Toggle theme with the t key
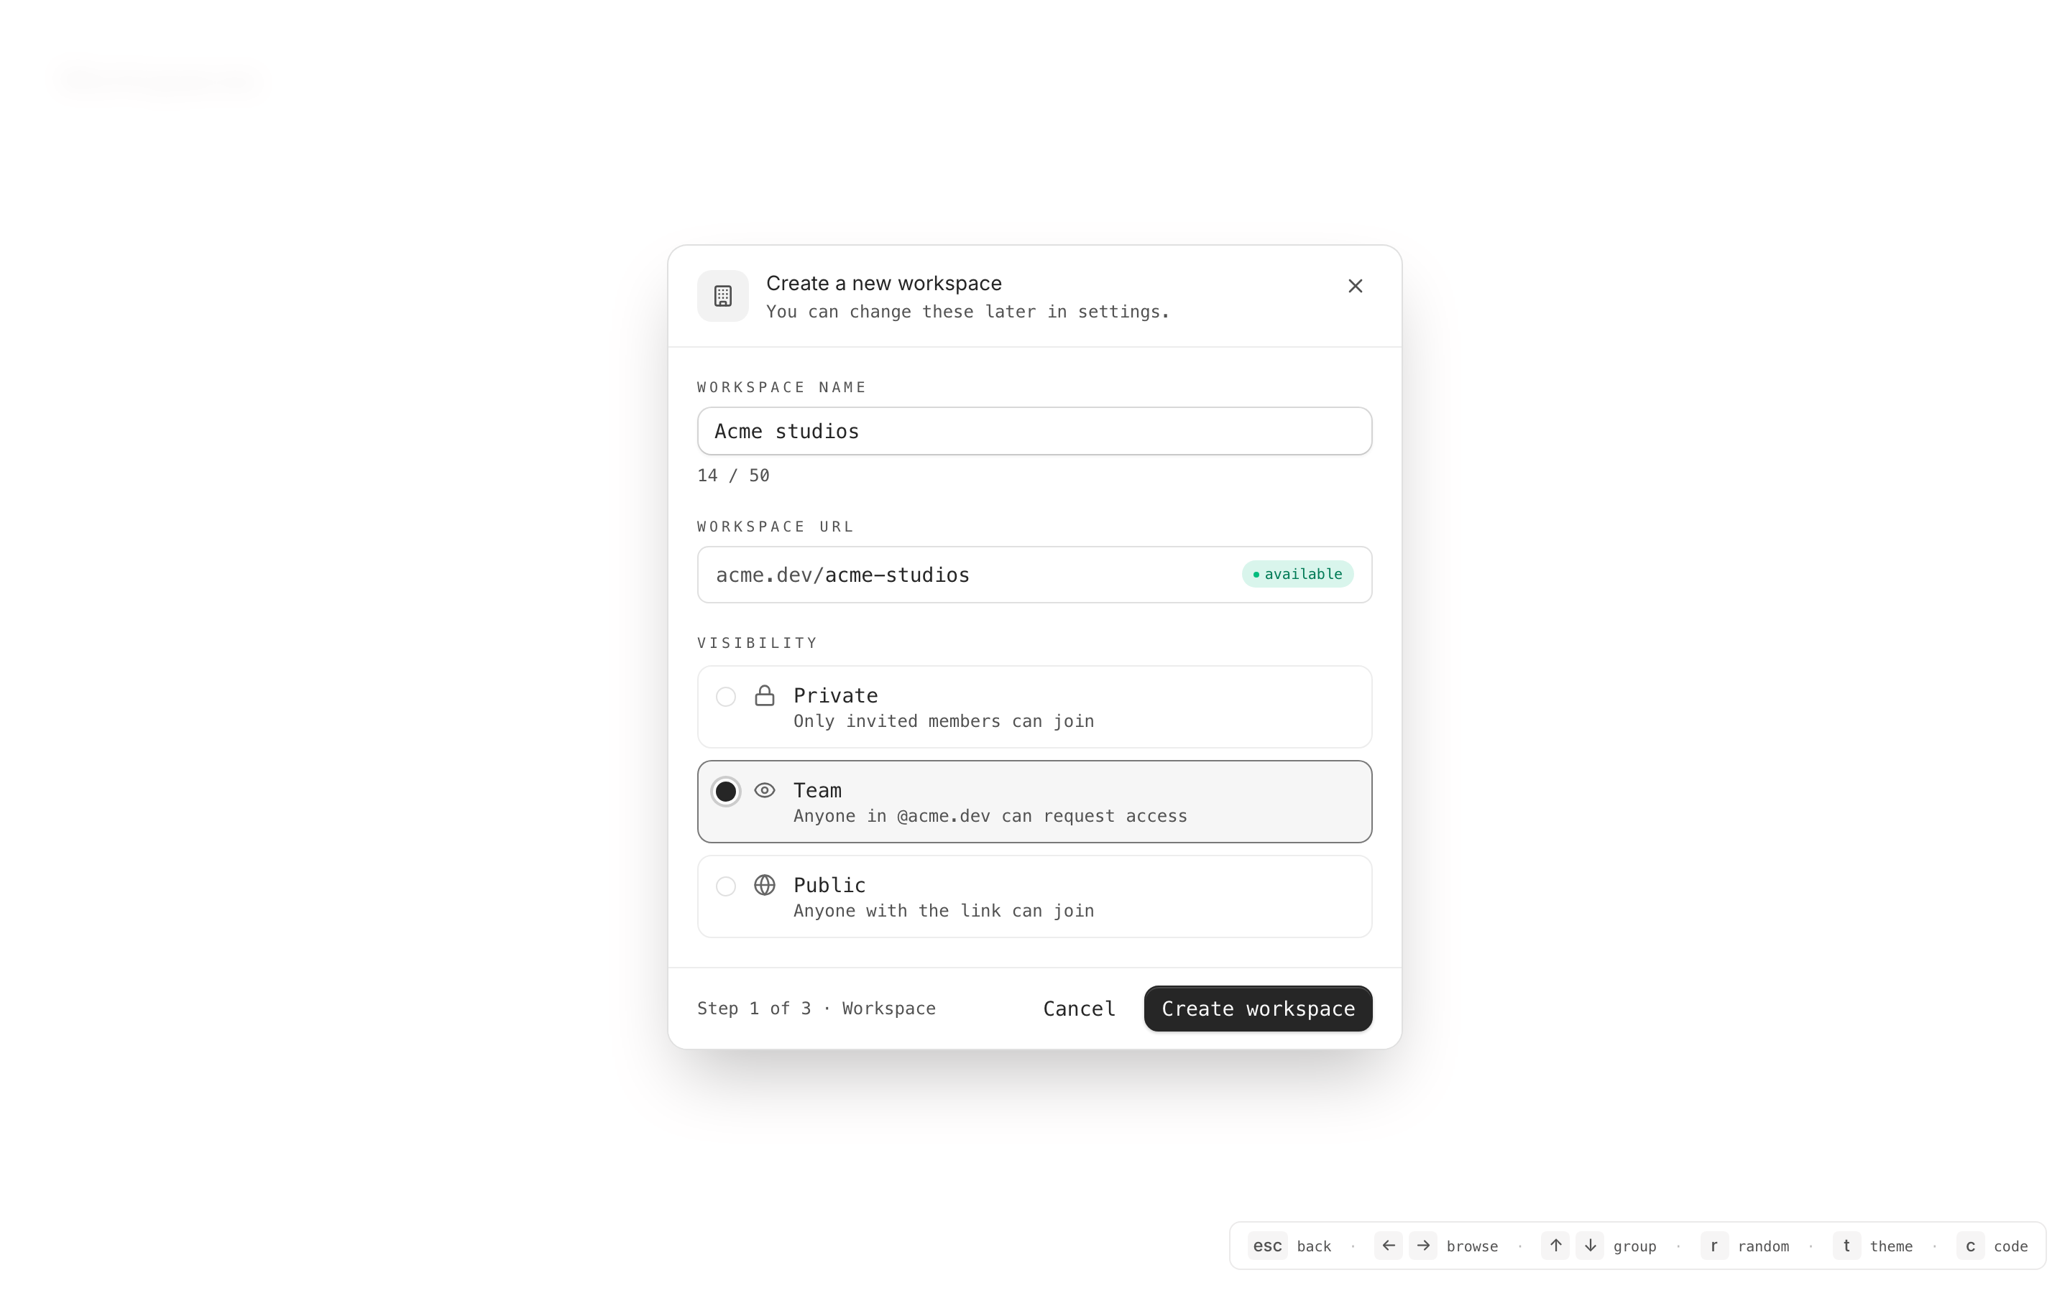The height and width of the screenshot is (1293, 2070). tap(1846, 1246)
